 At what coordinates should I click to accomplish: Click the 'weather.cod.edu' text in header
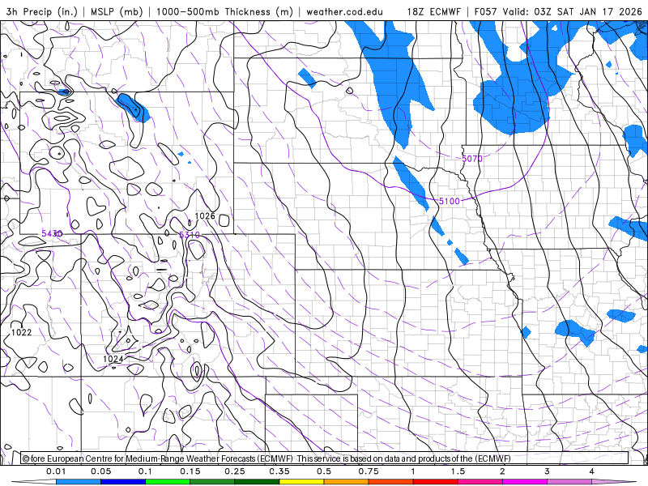(344, 11)
